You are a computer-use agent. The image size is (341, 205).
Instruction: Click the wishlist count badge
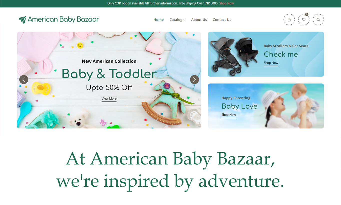307,14
